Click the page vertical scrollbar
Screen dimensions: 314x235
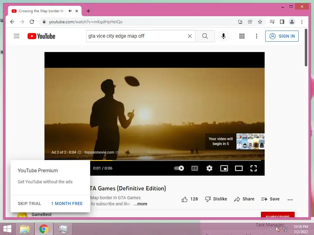[306, 47]
